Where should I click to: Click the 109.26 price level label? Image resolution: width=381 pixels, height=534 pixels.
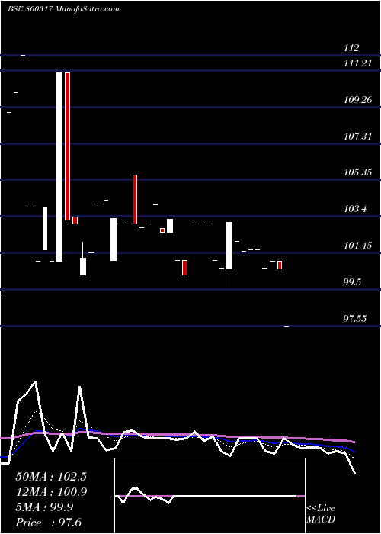[357, 100]
